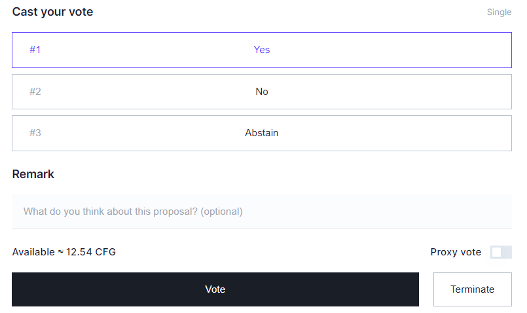527x313 pixels.
Task: Click the Proxy vote text label
Action: 456,252
